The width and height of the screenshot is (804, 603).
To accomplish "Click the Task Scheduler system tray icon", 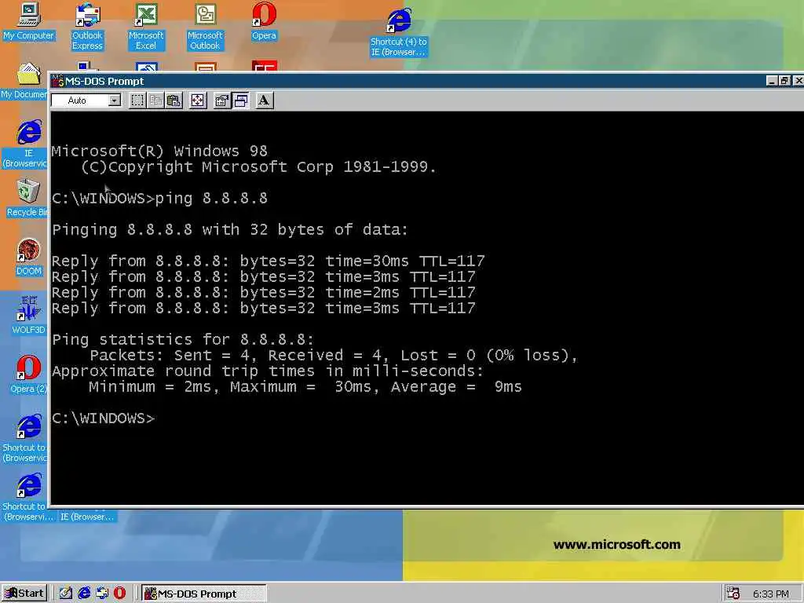I will pos(733,594).
